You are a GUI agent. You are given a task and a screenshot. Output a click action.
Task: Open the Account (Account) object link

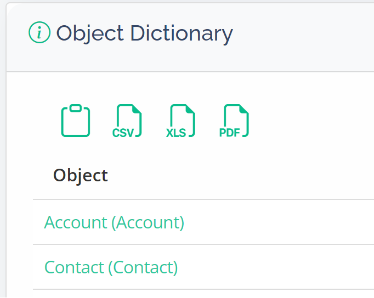tap(114, 222)
